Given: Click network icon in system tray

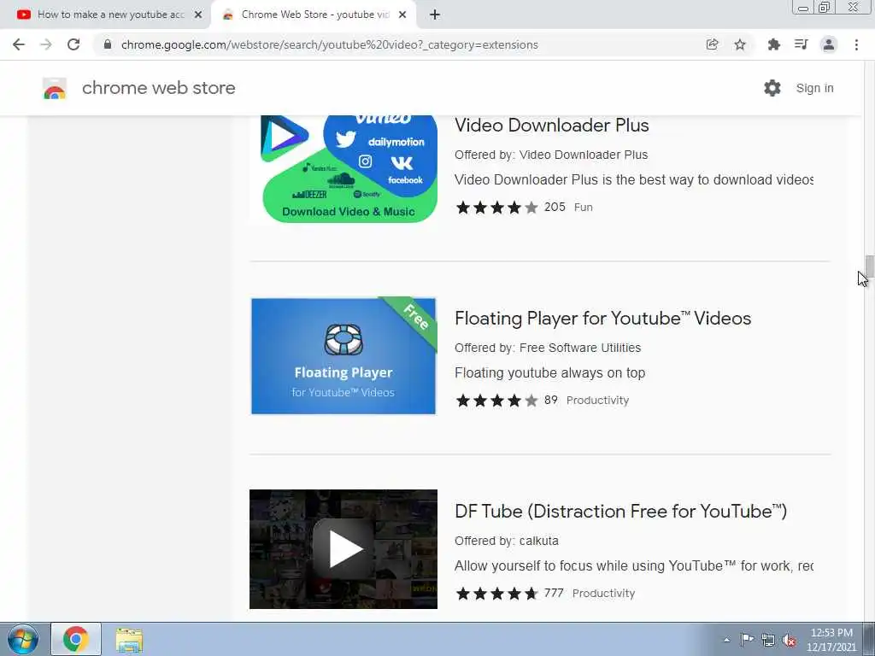Looking at the screenshot, I should tap(768, 640).
